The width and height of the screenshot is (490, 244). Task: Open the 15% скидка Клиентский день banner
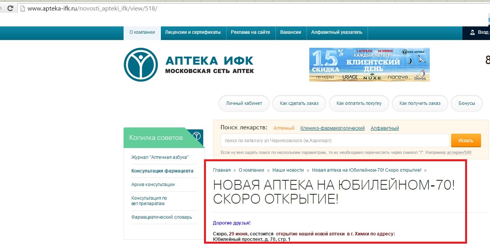coord(369,64)
